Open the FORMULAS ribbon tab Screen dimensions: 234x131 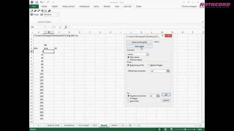(x=84, y=7)
